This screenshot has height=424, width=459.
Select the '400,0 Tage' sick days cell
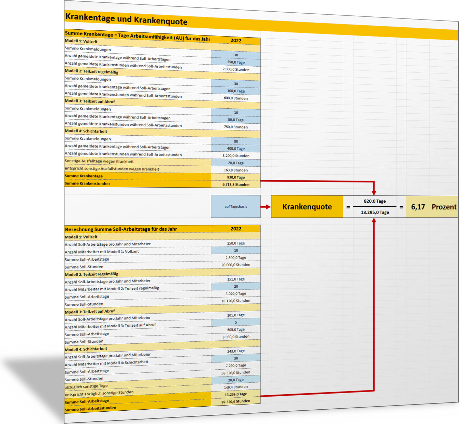(236, 149)
